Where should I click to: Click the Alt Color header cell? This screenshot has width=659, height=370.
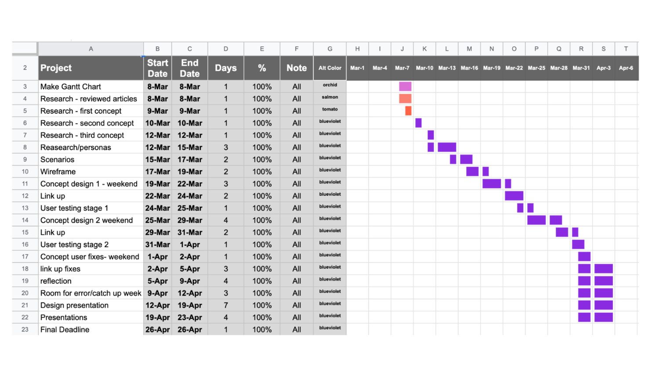[x=330, y=68]
